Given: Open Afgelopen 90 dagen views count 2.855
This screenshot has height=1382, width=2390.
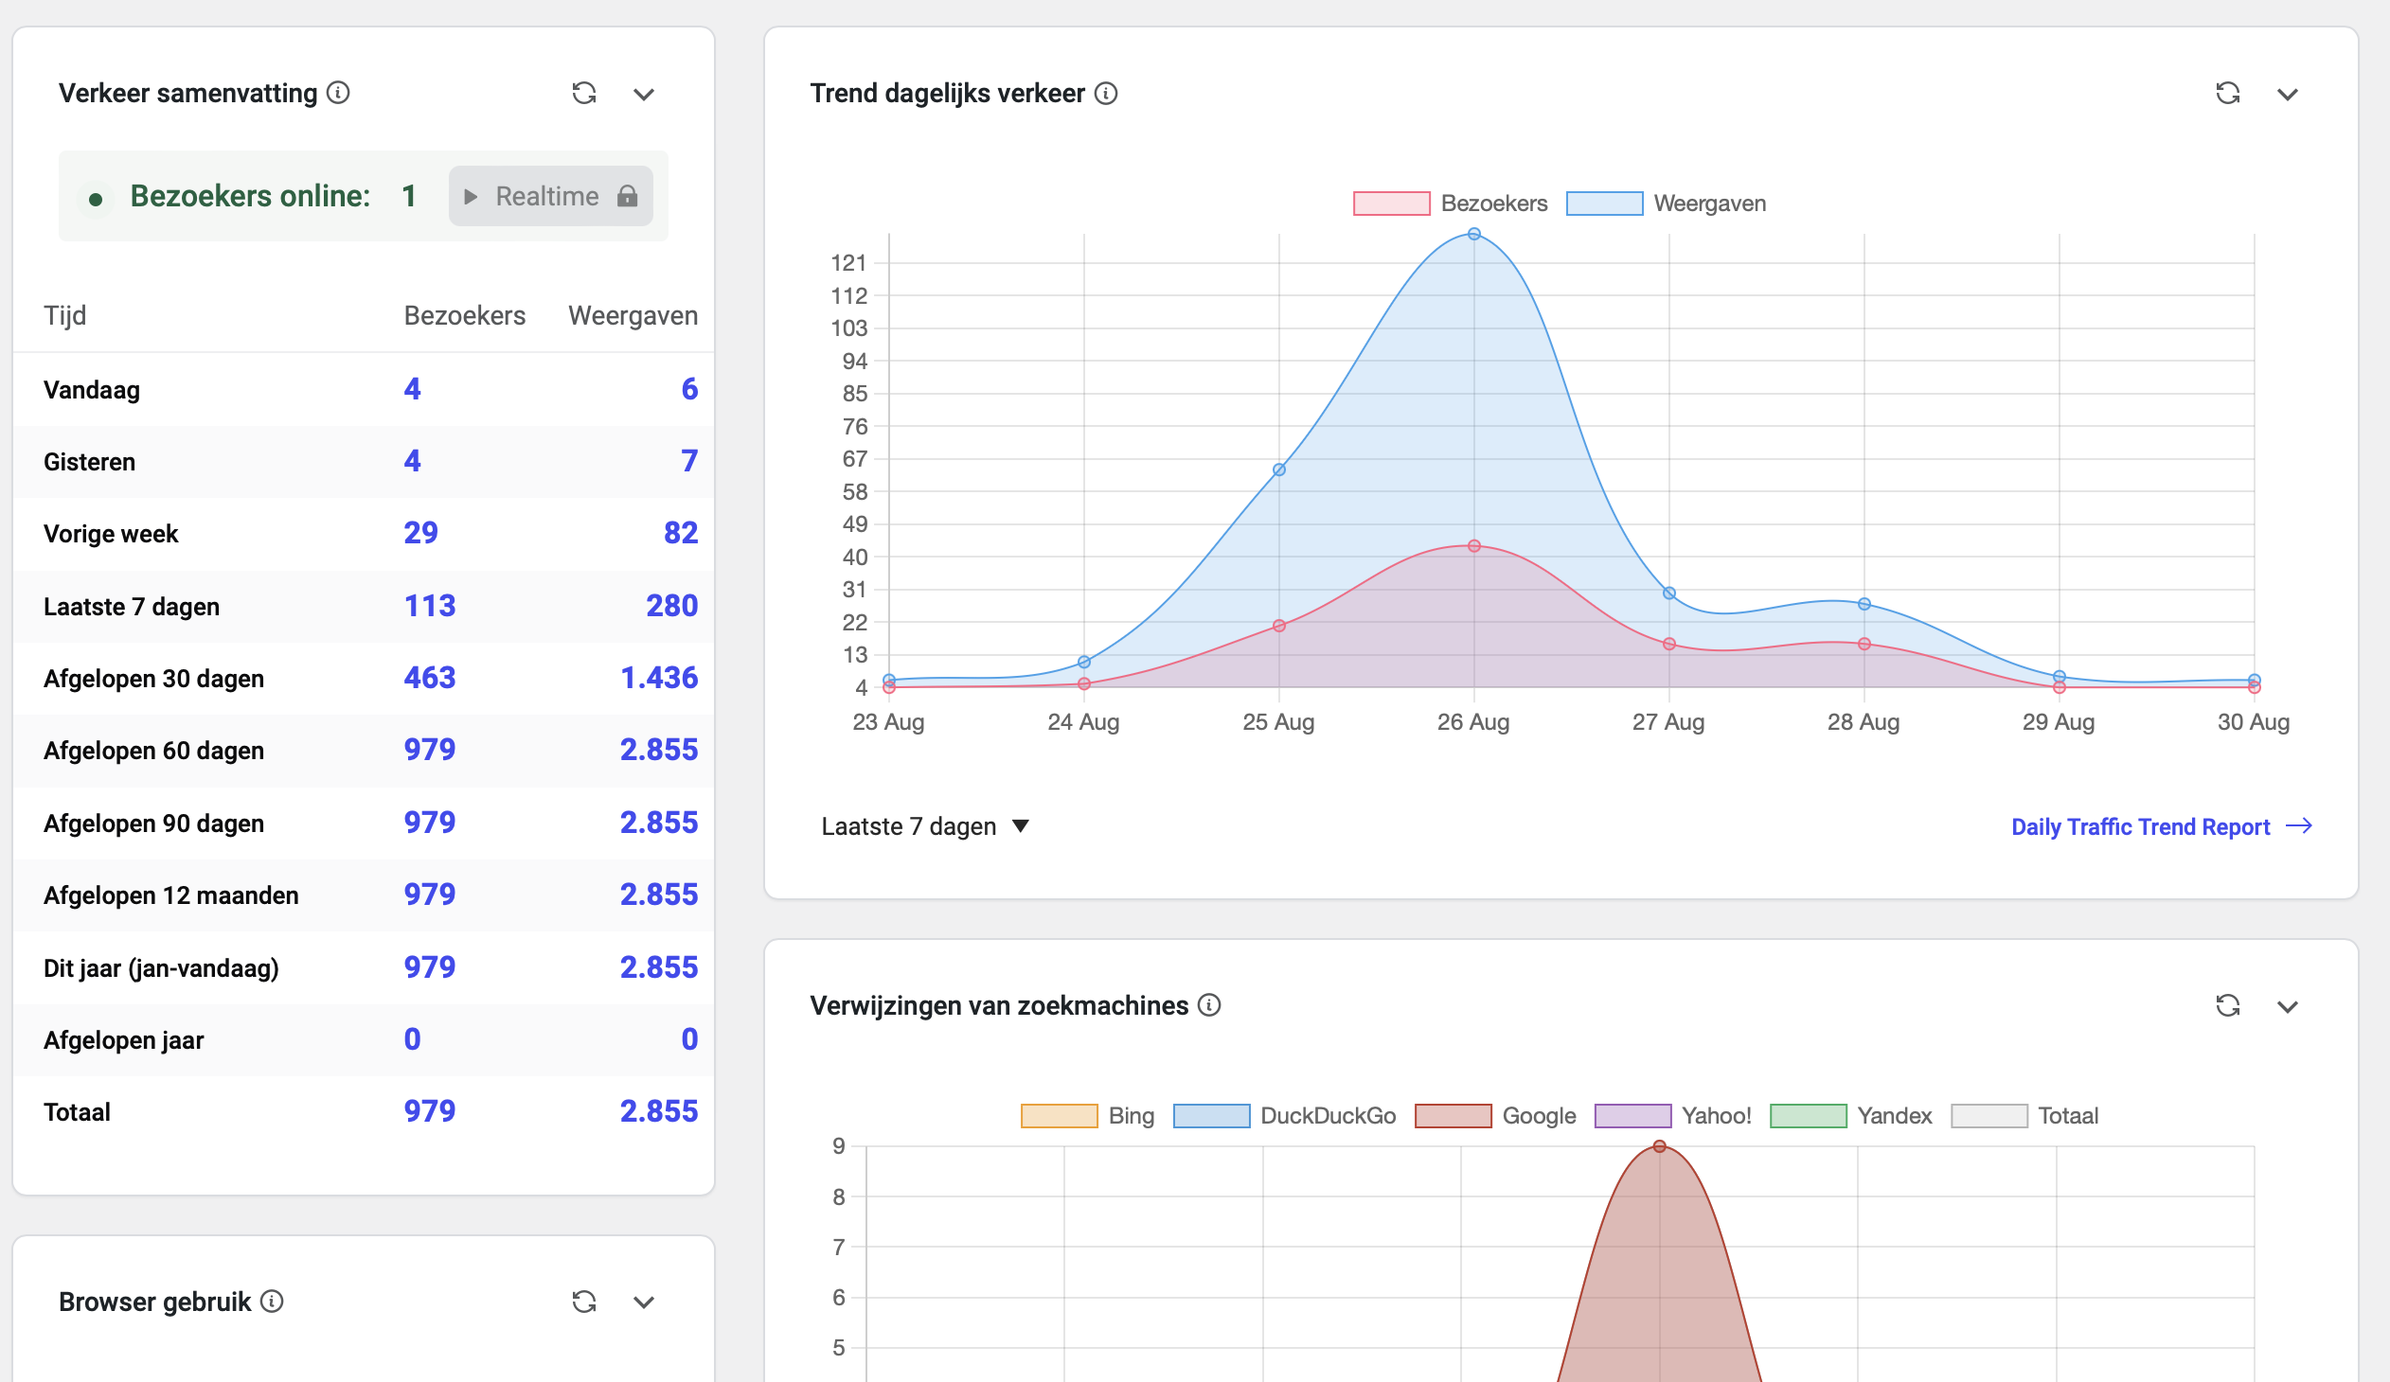Looking at the screenshot, I should 659,823.
